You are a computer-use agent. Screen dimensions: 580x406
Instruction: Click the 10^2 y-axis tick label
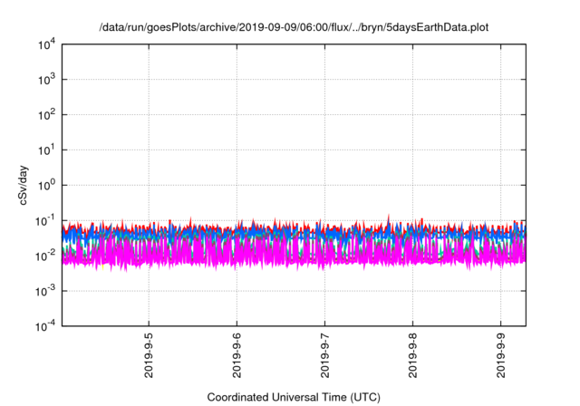click(46, 115)
